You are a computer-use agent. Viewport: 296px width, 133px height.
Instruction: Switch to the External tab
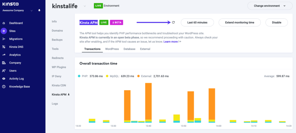145,49
